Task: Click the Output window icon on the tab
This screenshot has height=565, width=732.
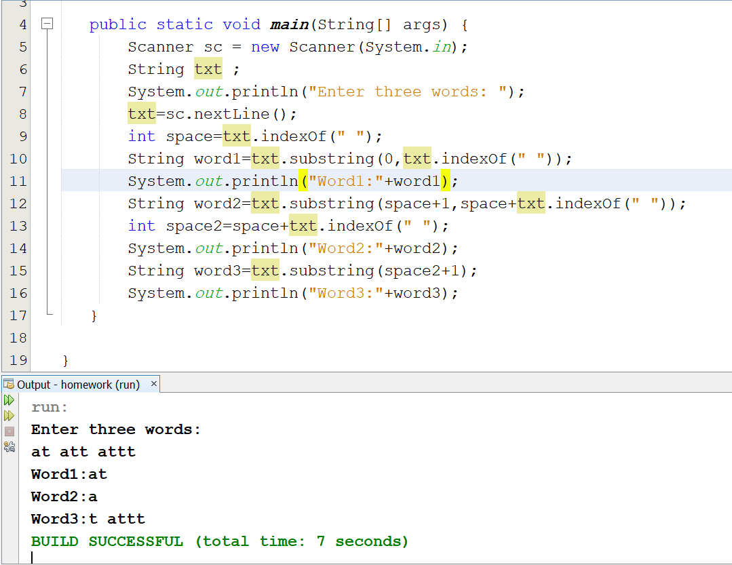Action: pos(8,383)
